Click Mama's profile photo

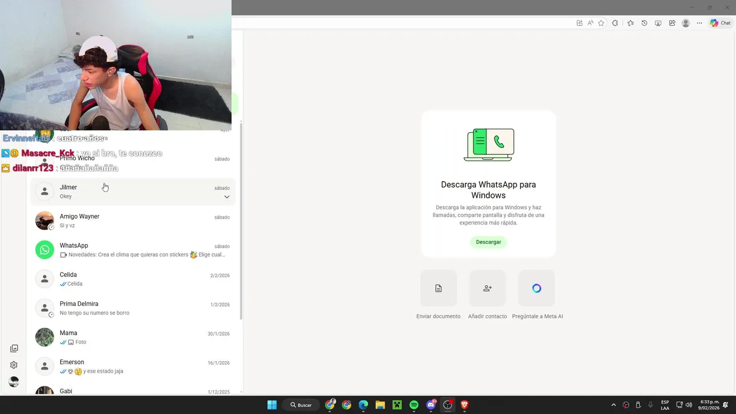point(44,337)
